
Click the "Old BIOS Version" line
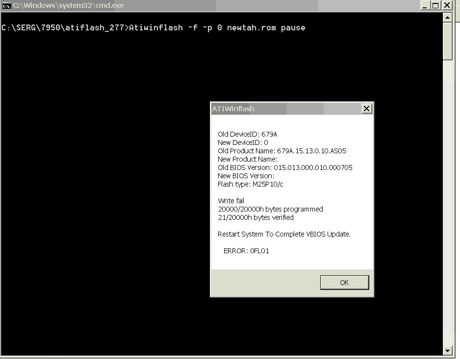285,168
